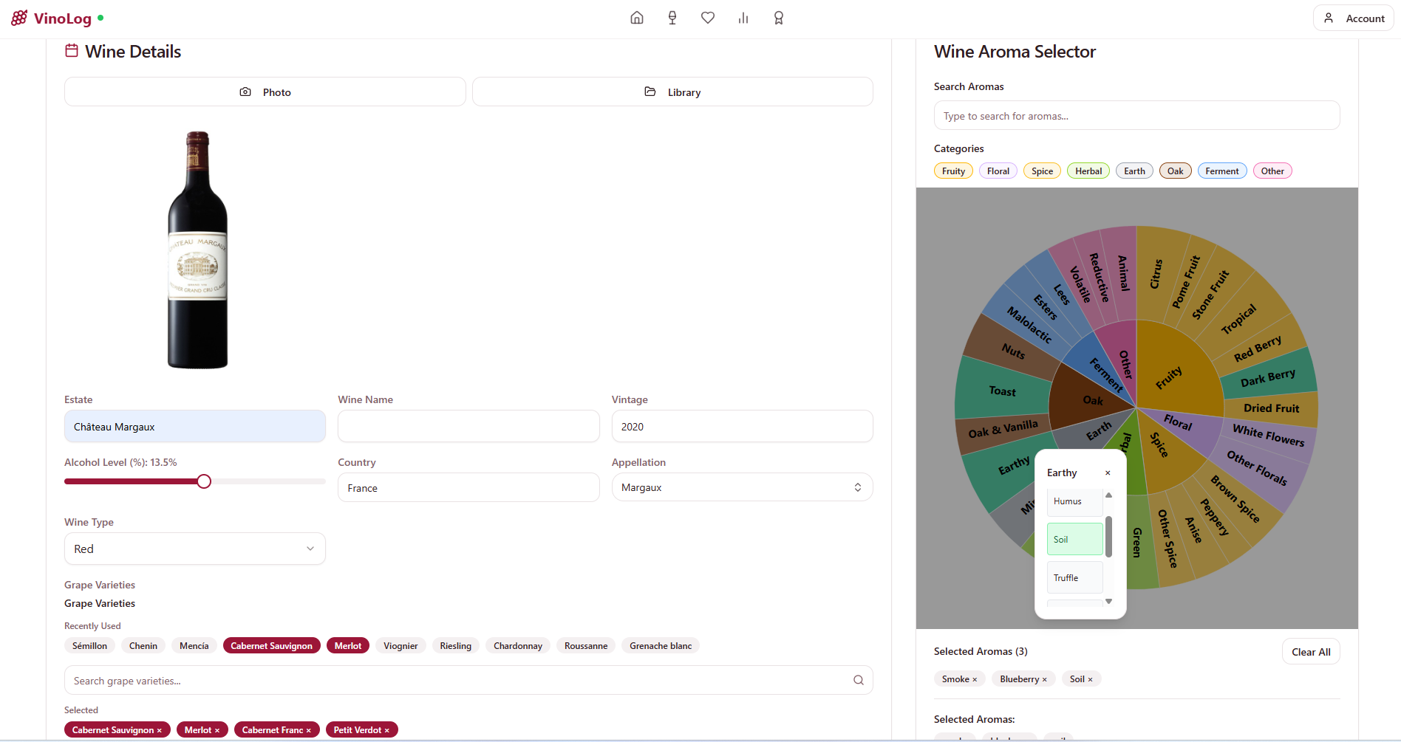Remove Blueberry from selected aromas
The width and height of the screenshot is (1401, 742).
click(x=1044, y=679)
